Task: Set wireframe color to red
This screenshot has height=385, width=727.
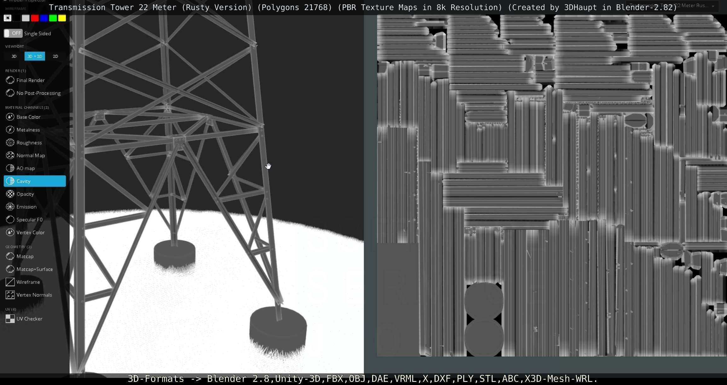Action: [x=35, y=18]
